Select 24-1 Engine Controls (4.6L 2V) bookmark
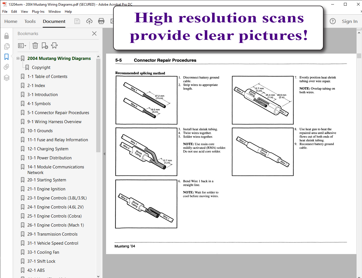Image resolution: width=362 pixels, height=278 pixels. point(55,207)
